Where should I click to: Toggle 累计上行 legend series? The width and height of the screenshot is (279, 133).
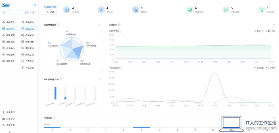click(259, 31)
